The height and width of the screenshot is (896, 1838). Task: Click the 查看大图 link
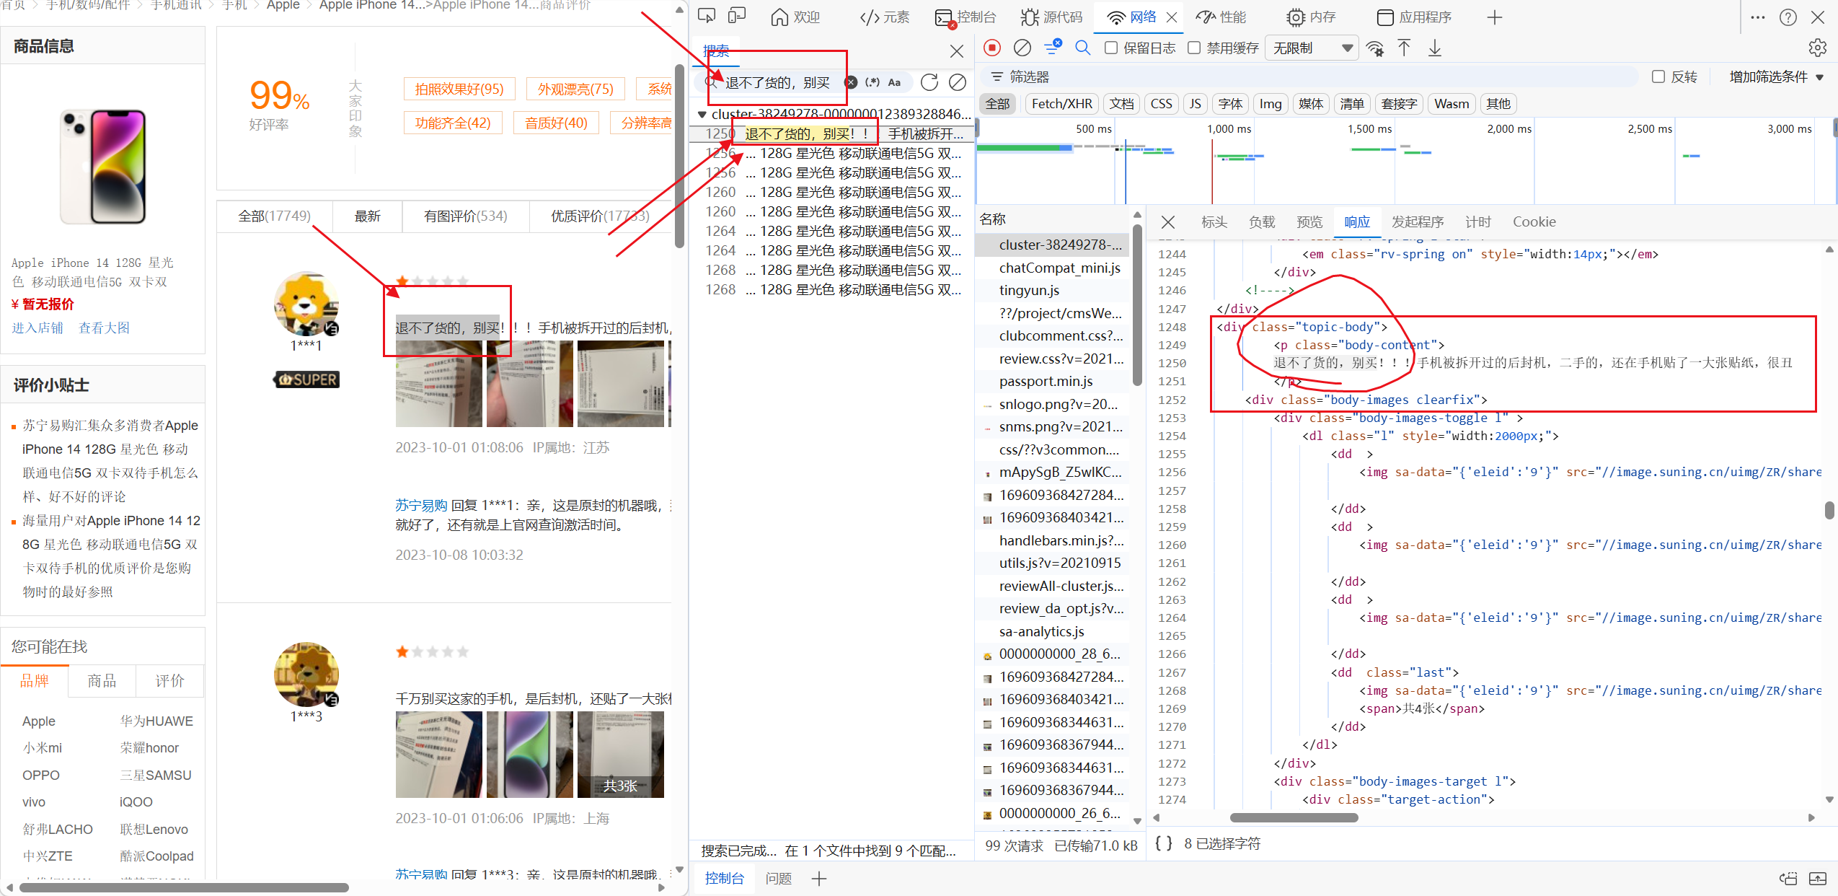104,328
